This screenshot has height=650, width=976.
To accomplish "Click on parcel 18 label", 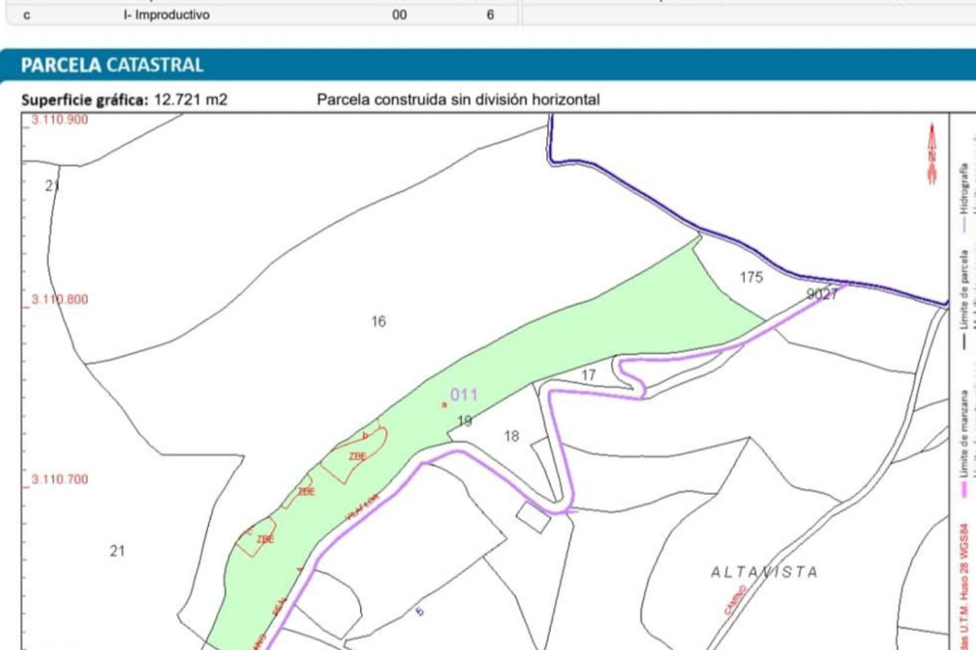I will point(511,436).
